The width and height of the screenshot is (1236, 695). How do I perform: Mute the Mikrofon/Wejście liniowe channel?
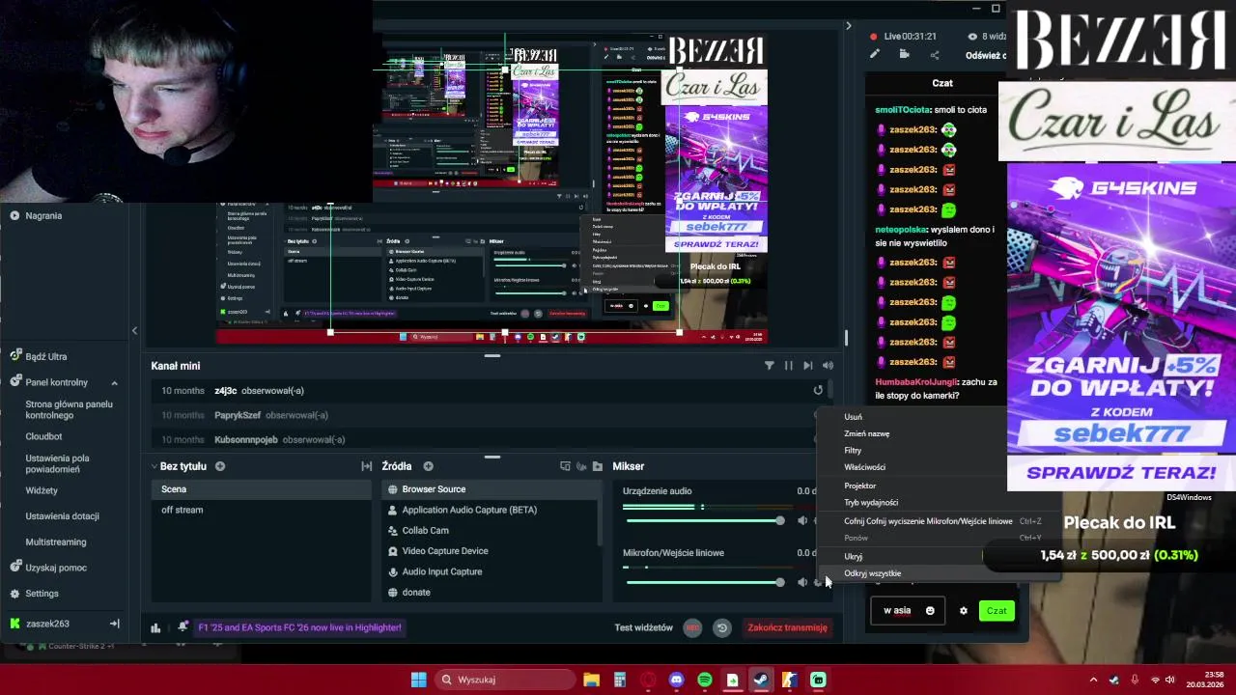coord(801,582)
